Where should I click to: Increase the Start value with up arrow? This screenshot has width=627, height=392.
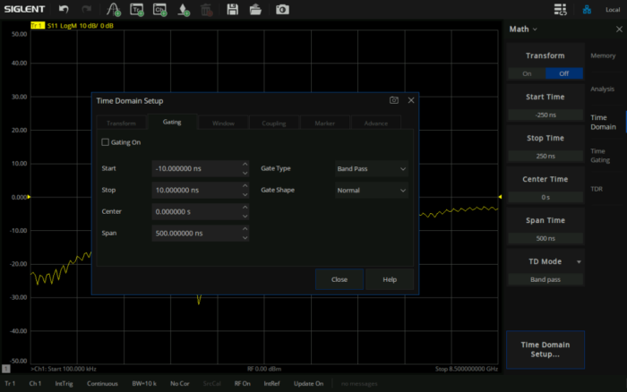[x=245, y=164]
